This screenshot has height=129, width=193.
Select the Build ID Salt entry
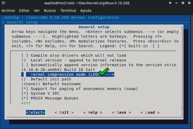pos(58,70)
